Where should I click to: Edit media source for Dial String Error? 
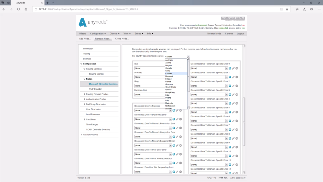point(177,119)
